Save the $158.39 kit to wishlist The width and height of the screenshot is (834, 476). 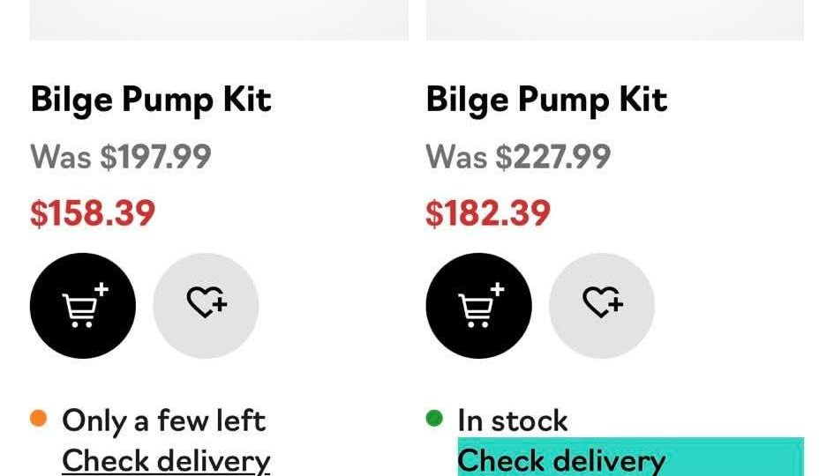coord(206,306)
